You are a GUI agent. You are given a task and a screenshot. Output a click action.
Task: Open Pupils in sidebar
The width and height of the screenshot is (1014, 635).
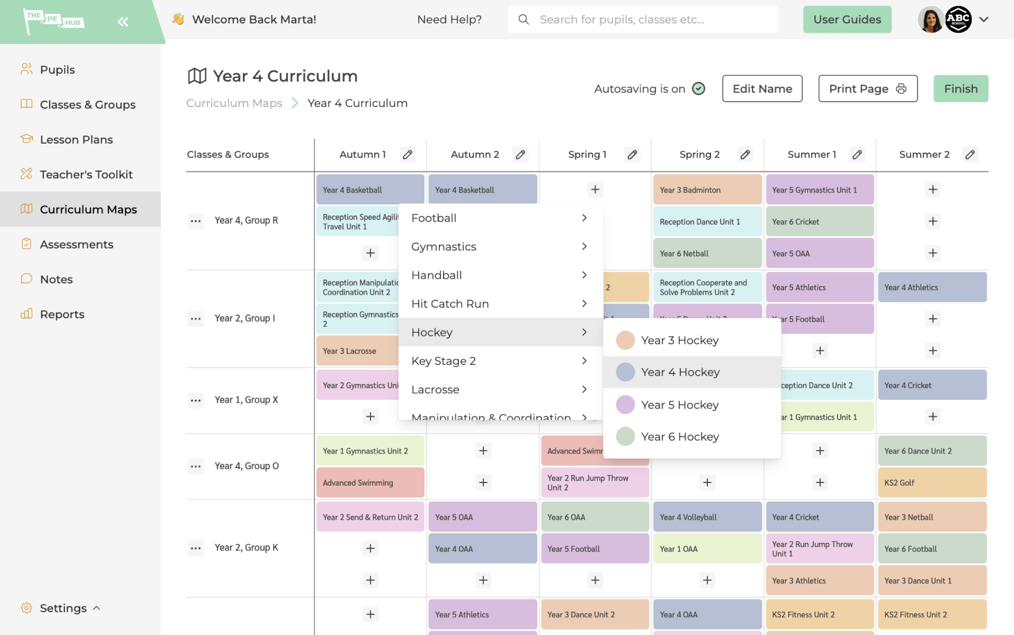click(80, 70)
